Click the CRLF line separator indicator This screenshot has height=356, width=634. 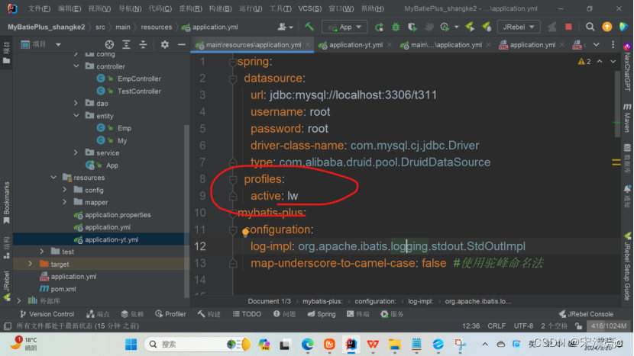(497, 326)
